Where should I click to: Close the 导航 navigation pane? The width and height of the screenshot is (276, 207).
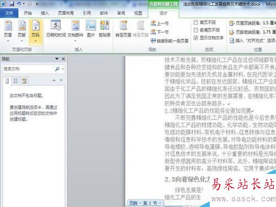click(63, 59)
